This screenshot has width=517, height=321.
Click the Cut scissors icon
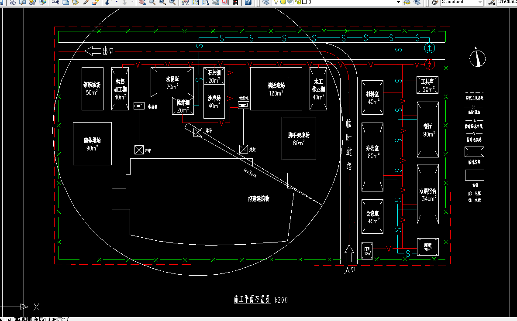click(x=56, y=2)
